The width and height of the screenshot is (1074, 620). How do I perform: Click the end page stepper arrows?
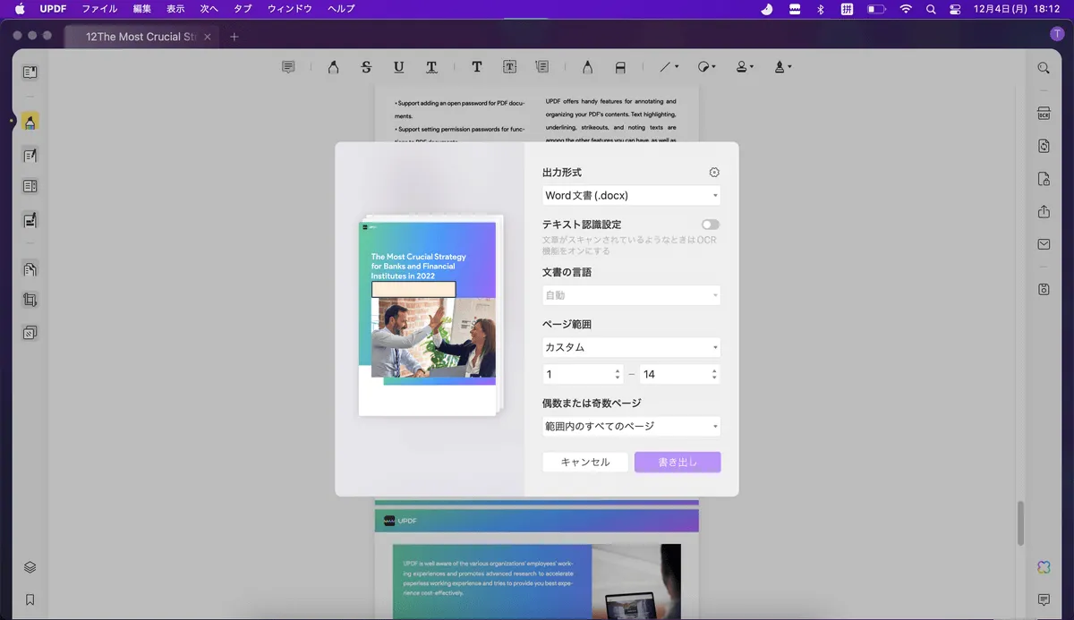point(714,375)
